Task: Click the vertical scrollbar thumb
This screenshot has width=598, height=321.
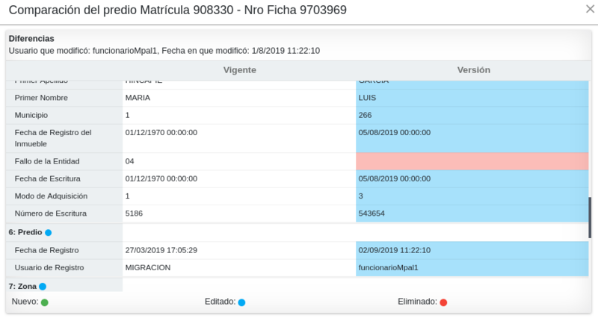Action: [590, 217]
